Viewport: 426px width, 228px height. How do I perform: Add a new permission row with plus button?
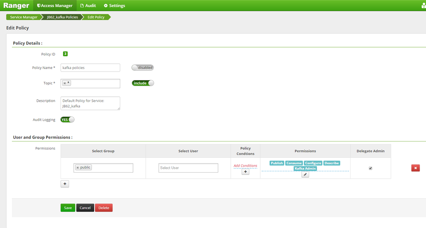[65, 184]
